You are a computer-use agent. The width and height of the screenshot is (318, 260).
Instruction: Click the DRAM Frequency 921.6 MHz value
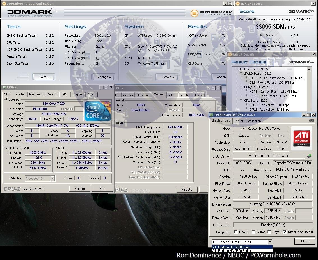[175, 127]
